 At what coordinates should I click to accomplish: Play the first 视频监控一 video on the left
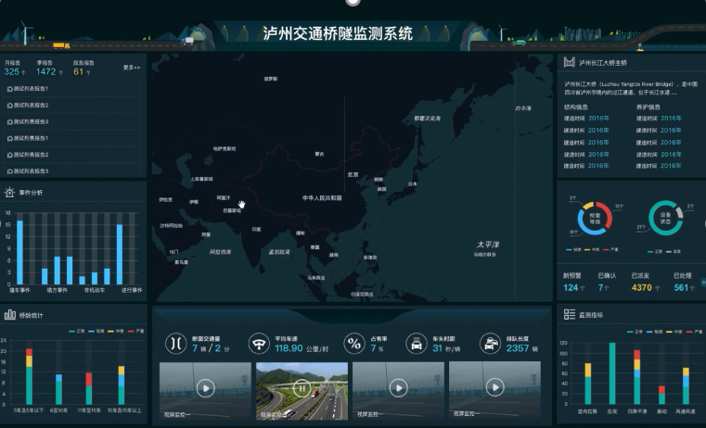tap(205, 387)
